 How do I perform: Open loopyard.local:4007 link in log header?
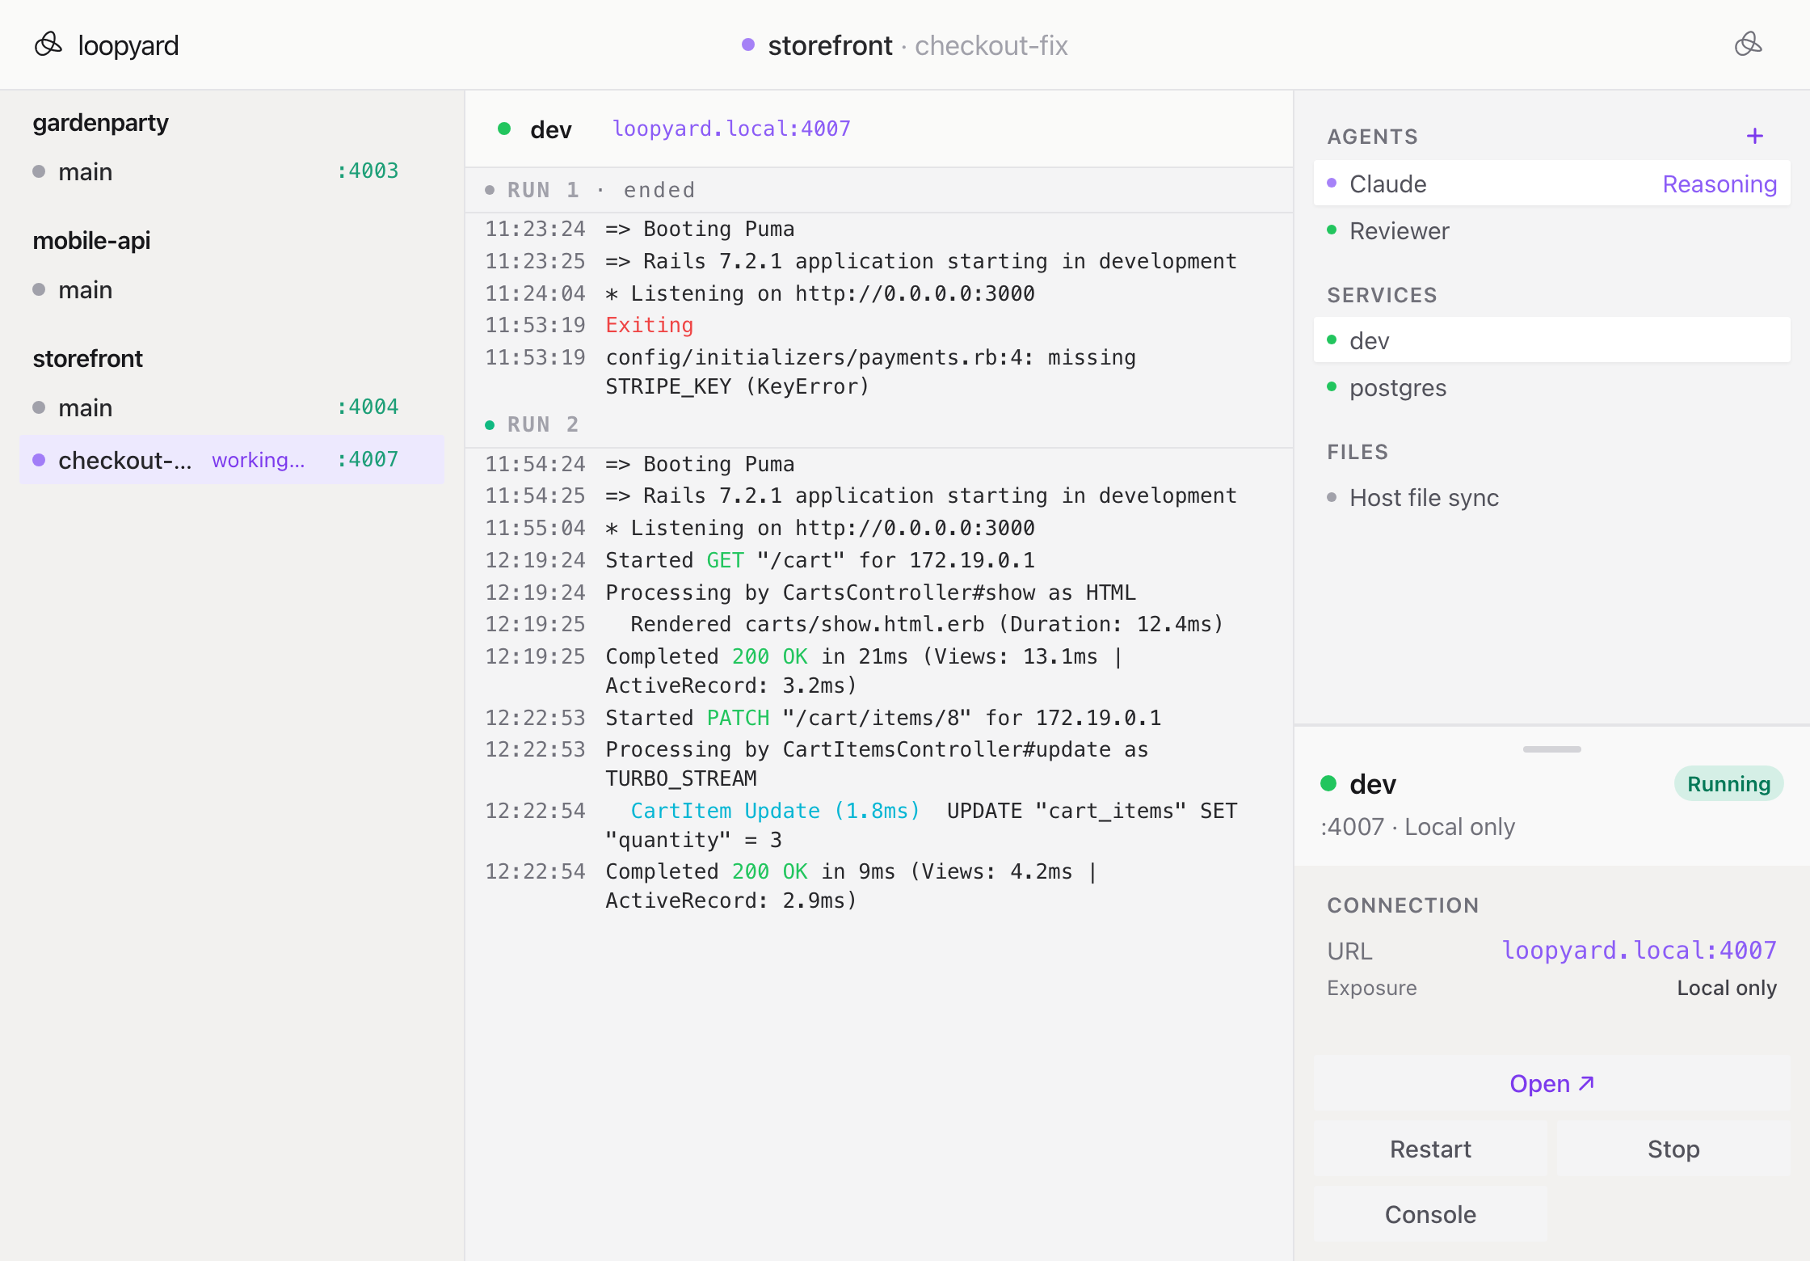(731, 129)
